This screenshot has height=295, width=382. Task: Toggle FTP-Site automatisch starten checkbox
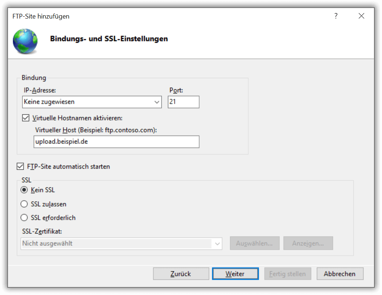click(x=20, y=166)
